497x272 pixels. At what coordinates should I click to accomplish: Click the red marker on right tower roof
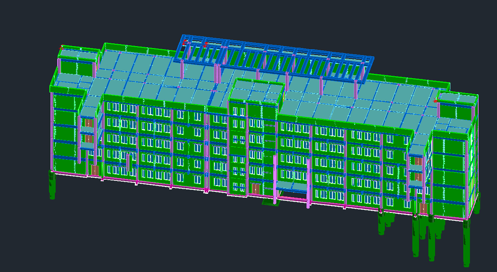click(435, 101)
